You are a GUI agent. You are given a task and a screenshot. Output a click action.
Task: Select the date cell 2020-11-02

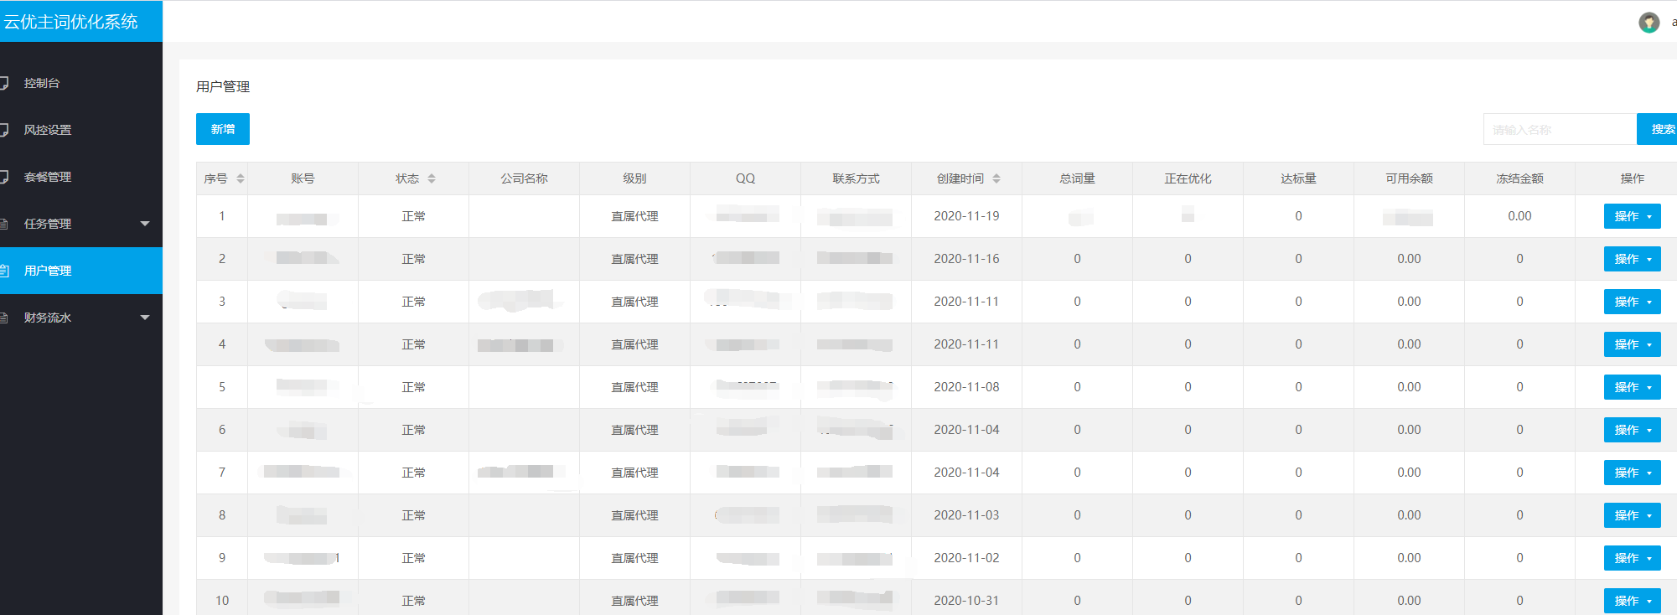point(966,558)
